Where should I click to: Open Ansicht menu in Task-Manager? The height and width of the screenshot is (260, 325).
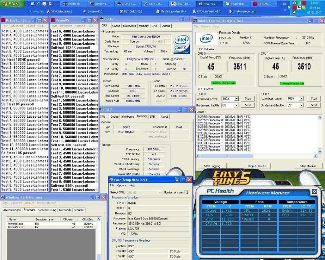pyautogui.click(x=30, y=203)
